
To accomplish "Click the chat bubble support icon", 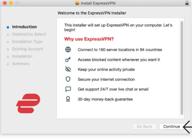I will pos(68,89).
